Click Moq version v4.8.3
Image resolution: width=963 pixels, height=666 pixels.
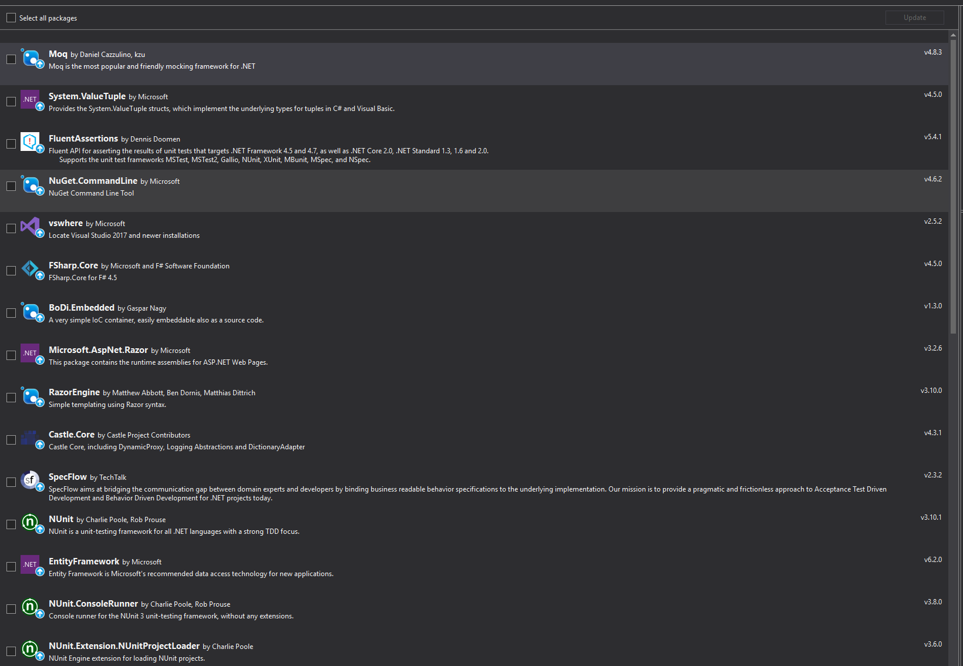932,52
